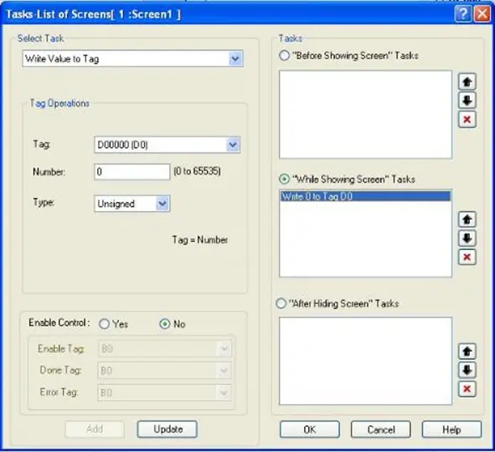Close the Tasks List of Screens dialog
The image size is (495, 452).
[x=482, y=14]
